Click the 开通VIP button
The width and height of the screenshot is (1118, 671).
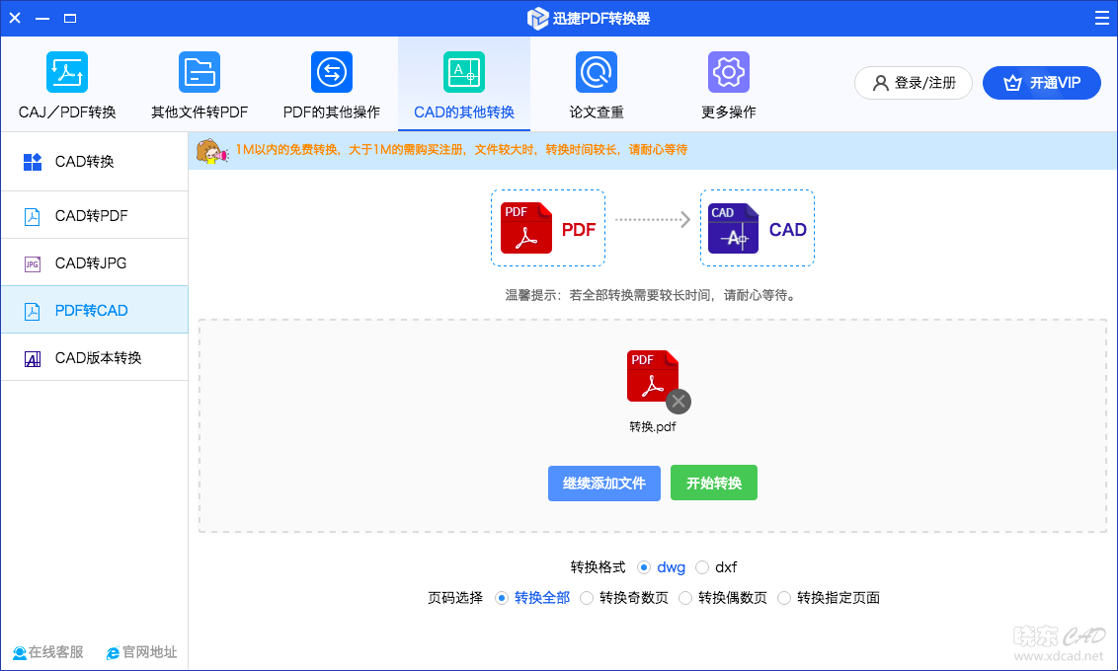[x=1042, y=83]
